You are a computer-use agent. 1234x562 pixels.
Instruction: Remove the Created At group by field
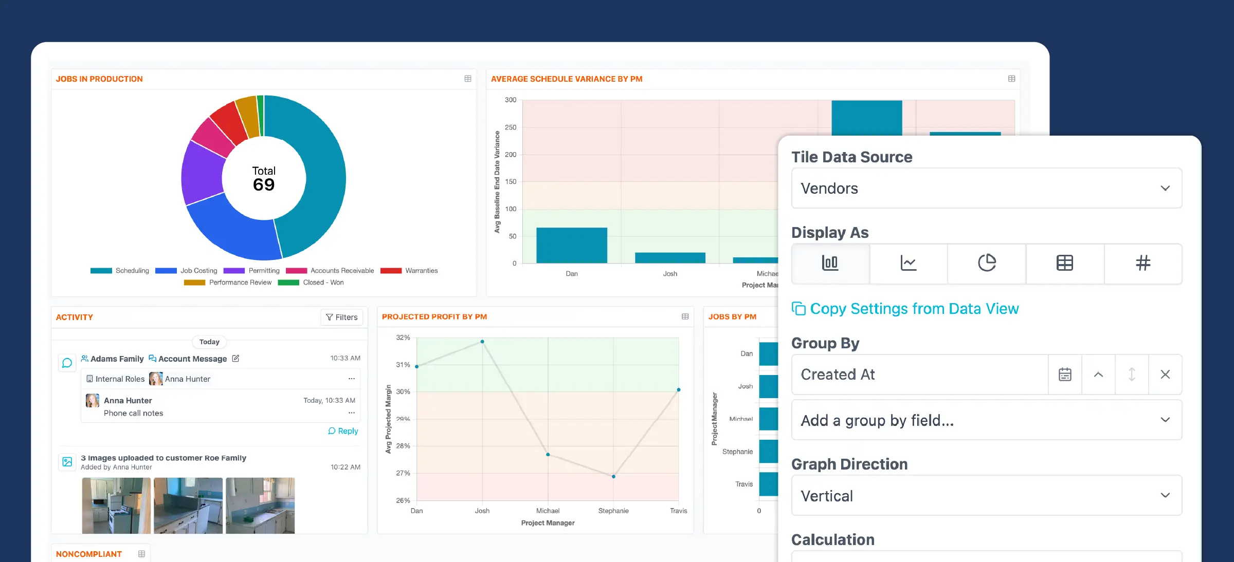coord(1165,374)
